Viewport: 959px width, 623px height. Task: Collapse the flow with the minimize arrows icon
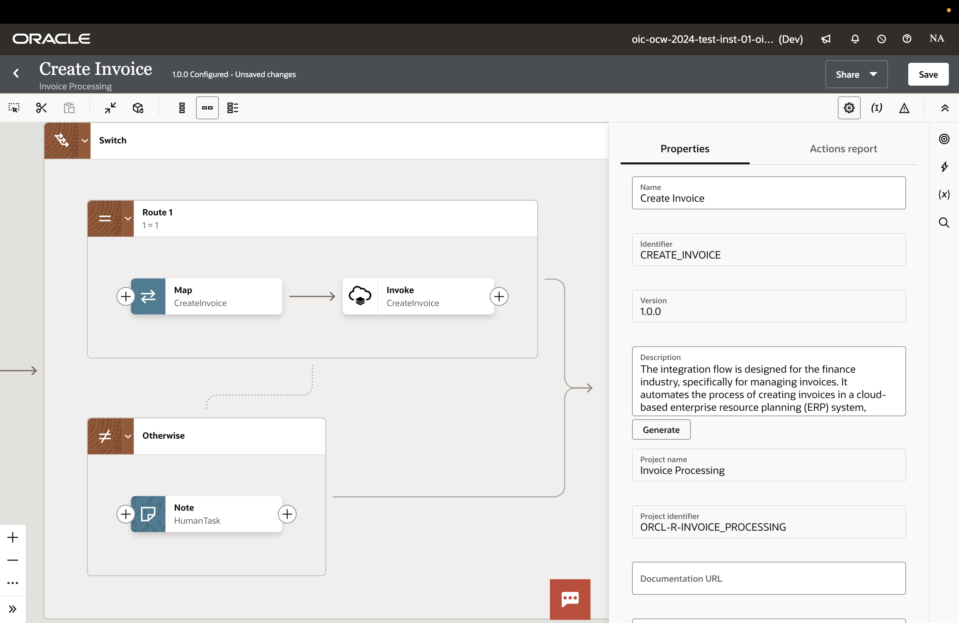click(109, 108)
